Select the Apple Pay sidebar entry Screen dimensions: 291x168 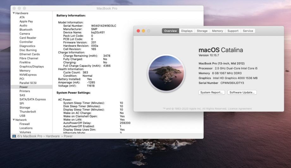point(26,21)
